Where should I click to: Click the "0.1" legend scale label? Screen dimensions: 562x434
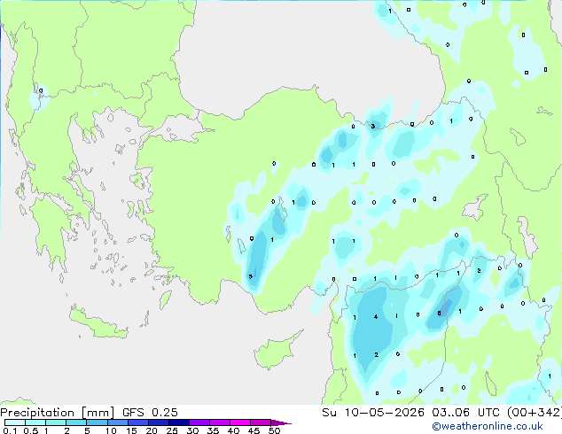tap(10, 430)
